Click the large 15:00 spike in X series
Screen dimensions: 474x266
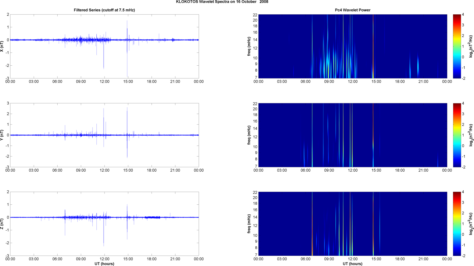(x=127, y=63)
